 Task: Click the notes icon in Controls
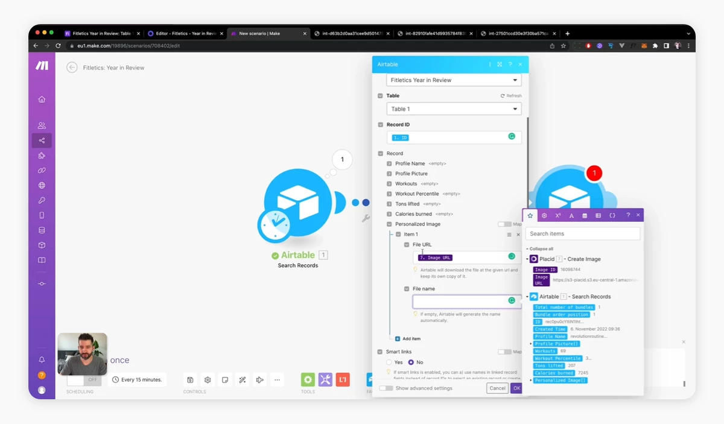(225, 380)
